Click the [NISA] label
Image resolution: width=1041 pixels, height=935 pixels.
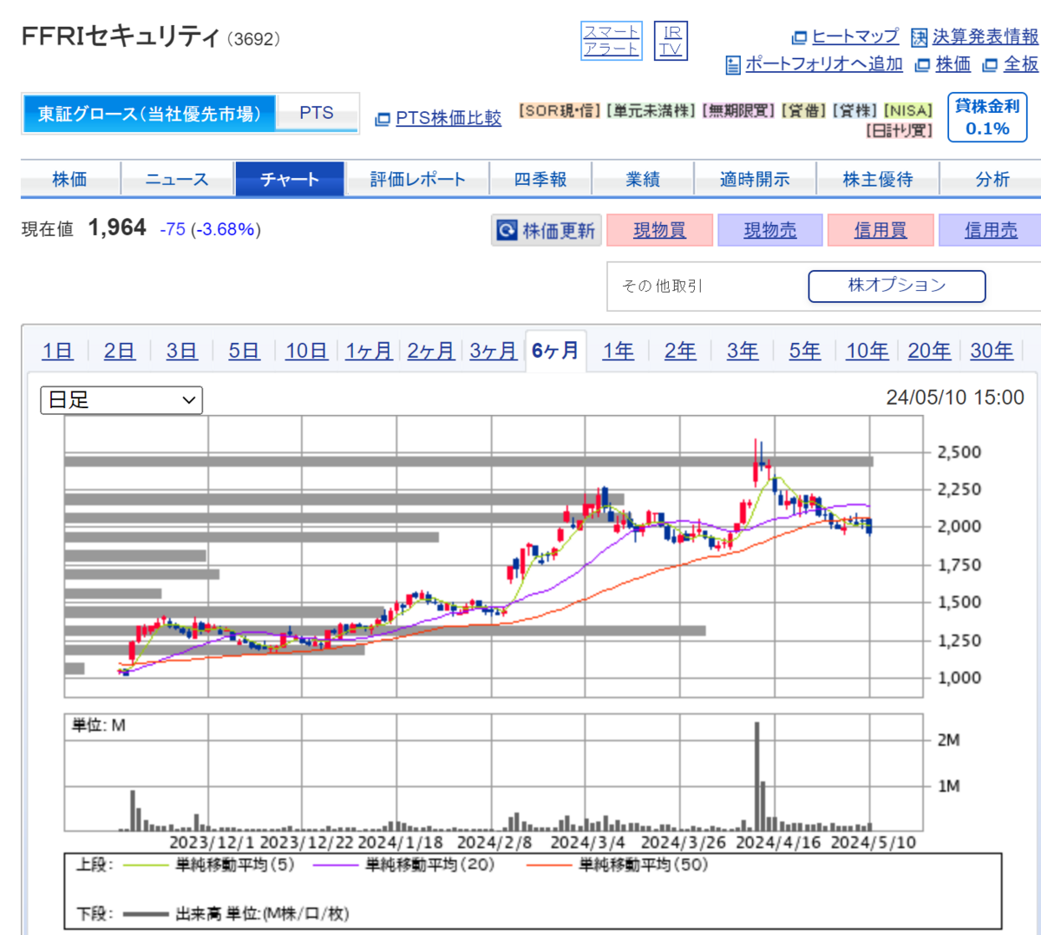pos(908,111)
